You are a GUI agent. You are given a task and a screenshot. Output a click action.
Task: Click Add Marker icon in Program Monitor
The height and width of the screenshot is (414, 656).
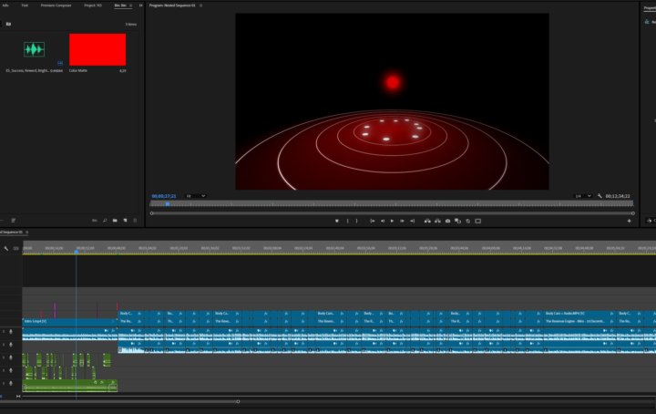pyautogui.click(x=336, y=221)
